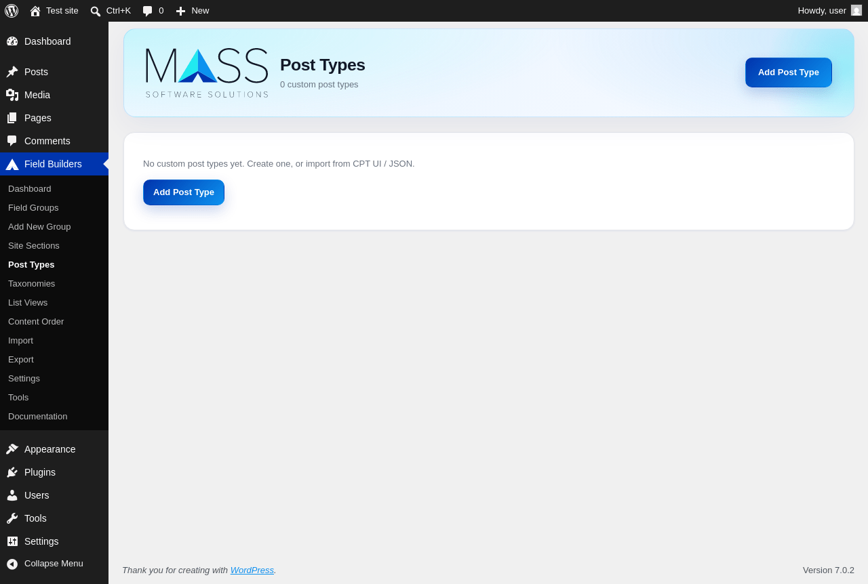
Task: Click the Ctrl+K search icon
Action: click(96, 11)
